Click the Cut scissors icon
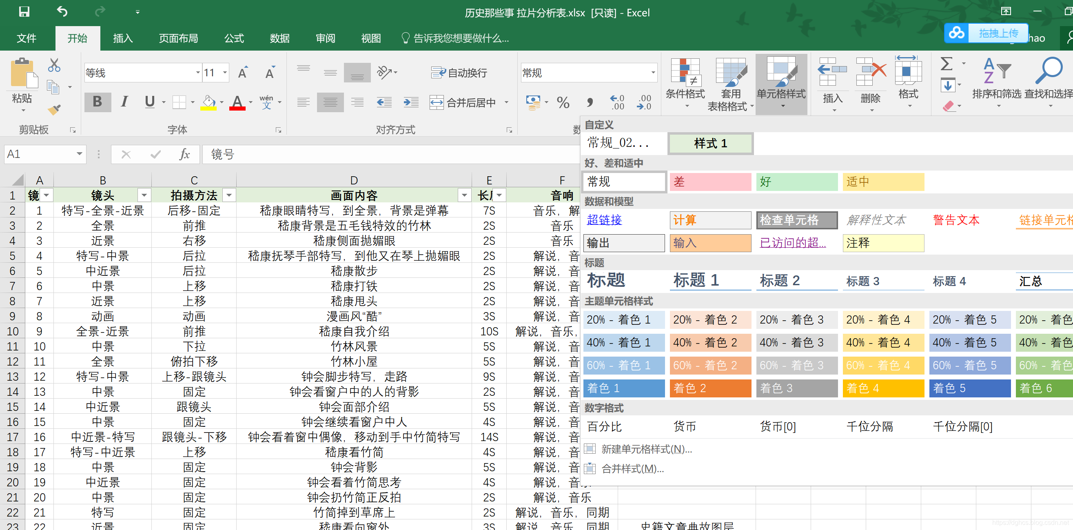1073x530 pixels. (x=54, y=65)
